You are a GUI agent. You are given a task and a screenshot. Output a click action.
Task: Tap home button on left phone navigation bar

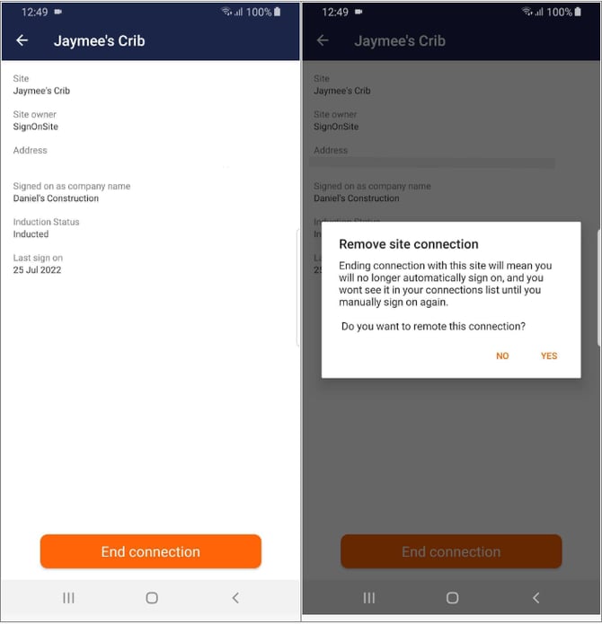point(152,598)
